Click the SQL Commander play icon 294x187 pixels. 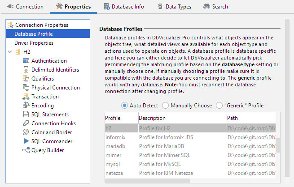coord(26,141)
